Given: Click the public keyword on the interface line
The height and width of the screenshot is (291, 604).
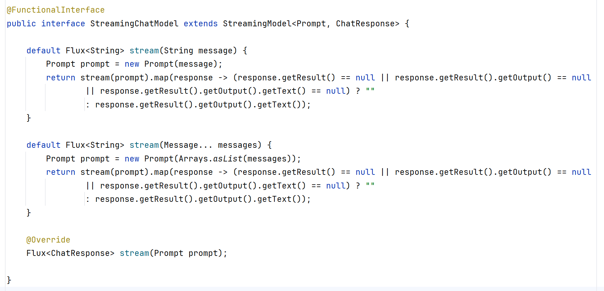Looking at the screenshot, I should click(21, 24).
